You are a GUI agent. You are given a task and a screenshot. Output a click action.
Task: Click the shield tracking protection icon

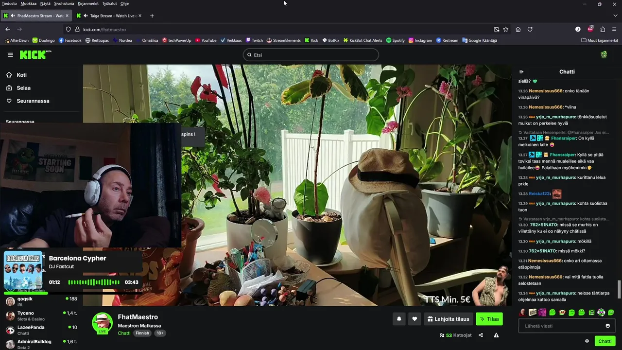69,29
